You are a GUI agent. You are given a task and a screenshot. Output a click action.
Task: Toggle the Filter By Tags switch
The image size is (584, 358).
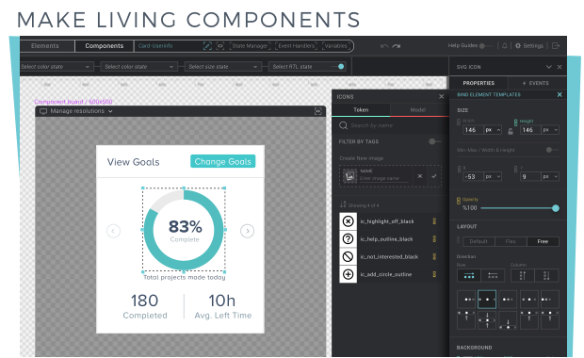coord(434,141)
